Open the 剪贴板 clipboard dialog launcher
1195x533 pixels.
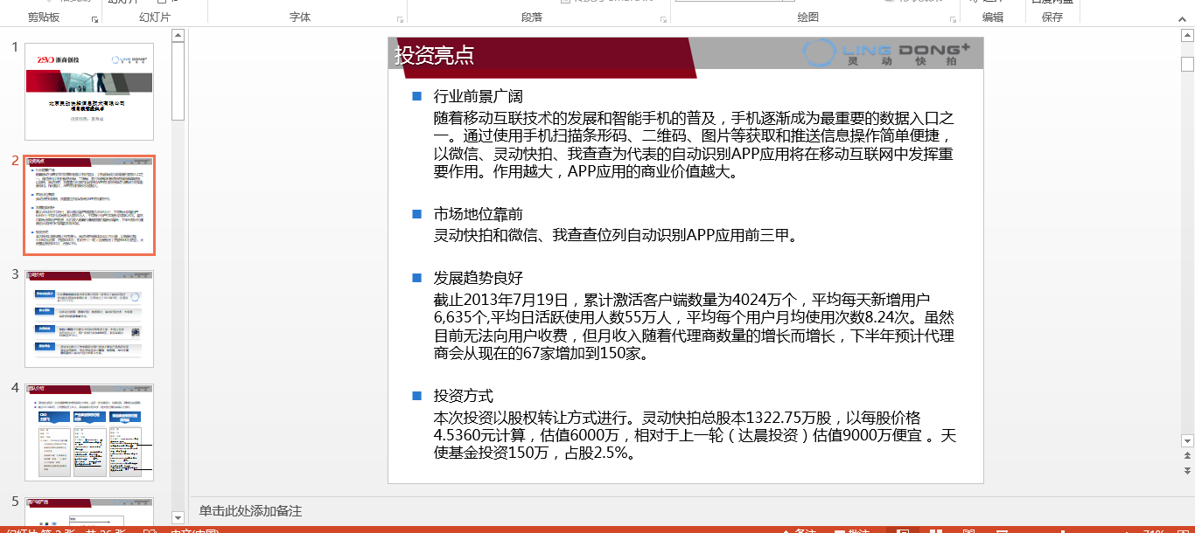click(x=94, y=19)
